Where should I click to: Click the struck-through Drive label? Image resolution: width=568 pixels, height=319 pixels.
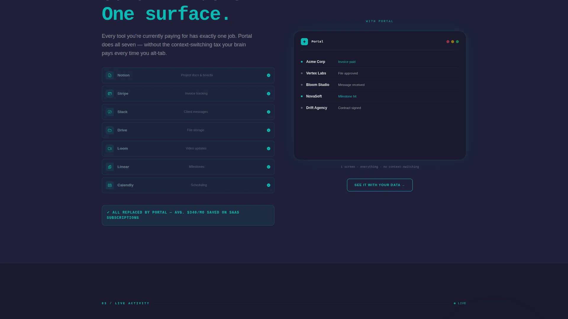point(122,130)
